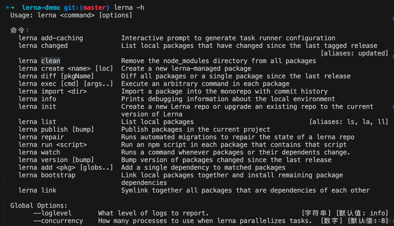Click the aliases: updated text

pyautogui.click(x=354, y=53)
